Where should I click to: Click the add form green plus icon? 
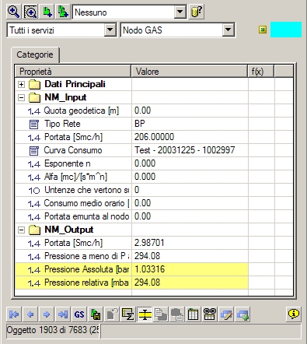point(242,314)
